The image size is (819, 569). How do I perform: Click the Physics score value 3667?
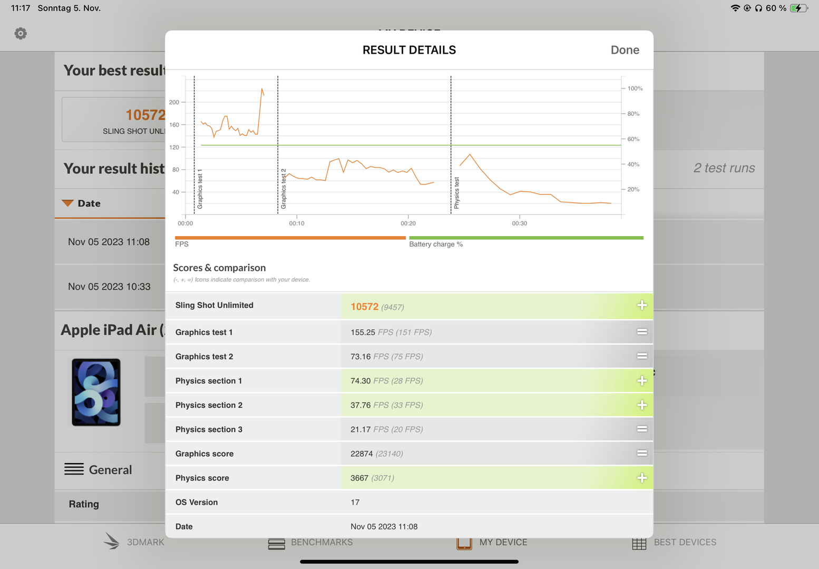(x=359, y=478)
